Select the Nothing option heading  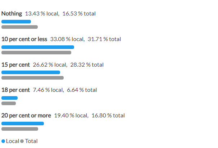[12, 14]
